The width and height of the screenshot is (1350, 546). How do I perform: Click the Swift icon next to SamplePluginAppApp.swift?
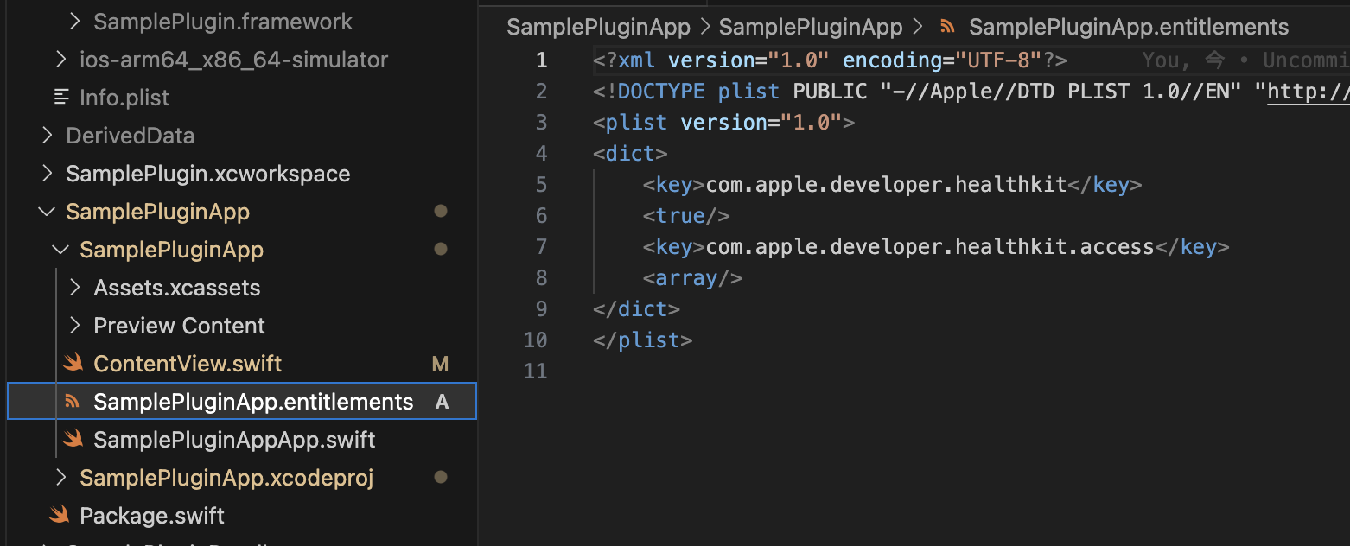tap(73, 440)
